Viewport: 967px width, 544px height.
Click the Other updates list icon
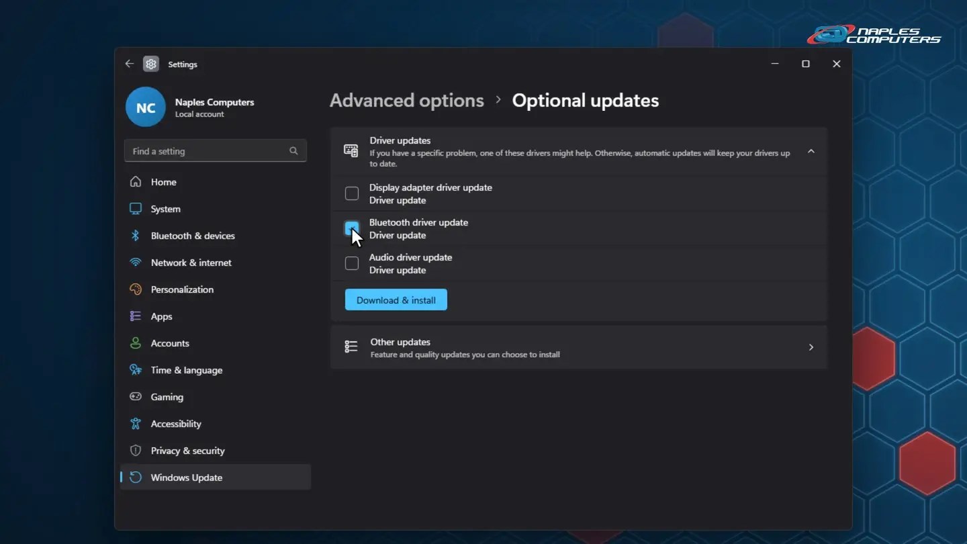click(351, 347)
